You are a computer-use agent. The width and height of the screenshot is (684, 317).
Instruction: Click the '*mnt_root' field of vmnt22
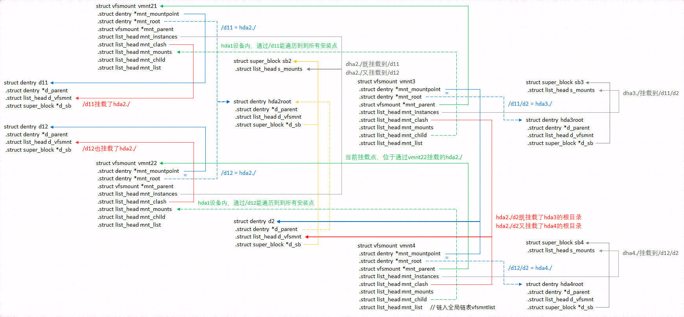click(x=129, y=178)
